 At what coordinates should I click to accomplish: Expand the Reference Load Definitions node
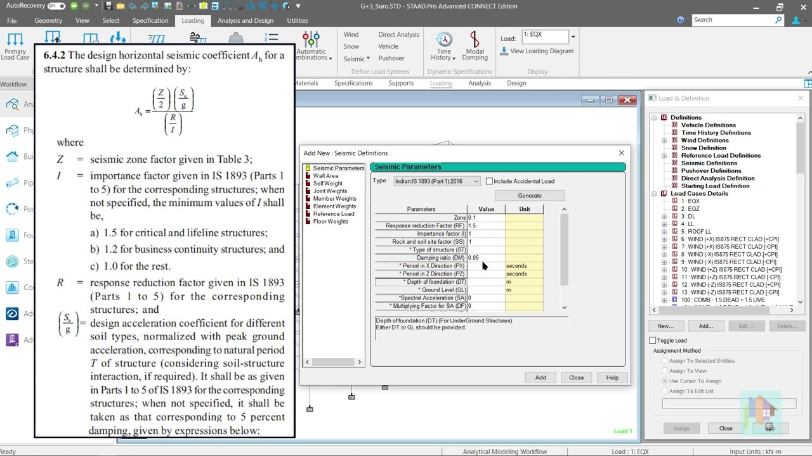tap(664, 155)
